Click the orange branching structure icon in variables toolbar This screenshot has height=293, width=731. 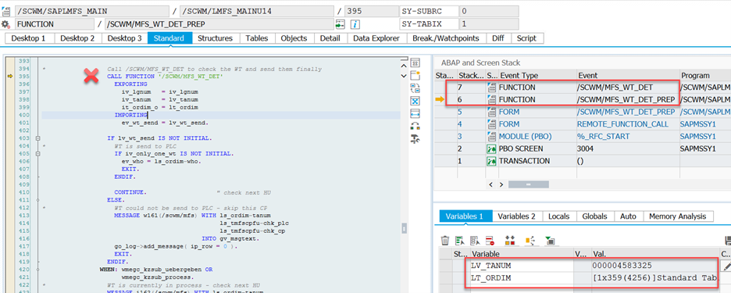530,241
